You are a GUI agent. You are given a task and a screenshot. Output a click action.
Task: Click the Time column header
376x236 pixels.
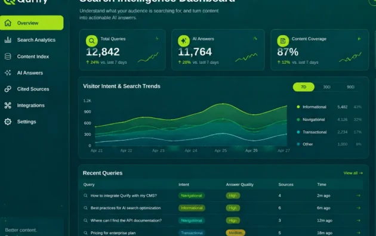(322, 185)
